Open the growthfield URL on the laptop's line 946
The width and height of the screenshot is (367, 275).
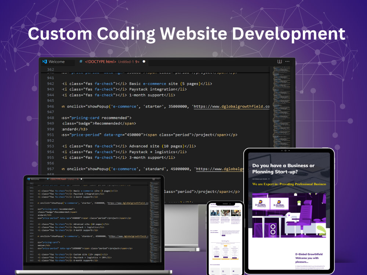point(128,203)
